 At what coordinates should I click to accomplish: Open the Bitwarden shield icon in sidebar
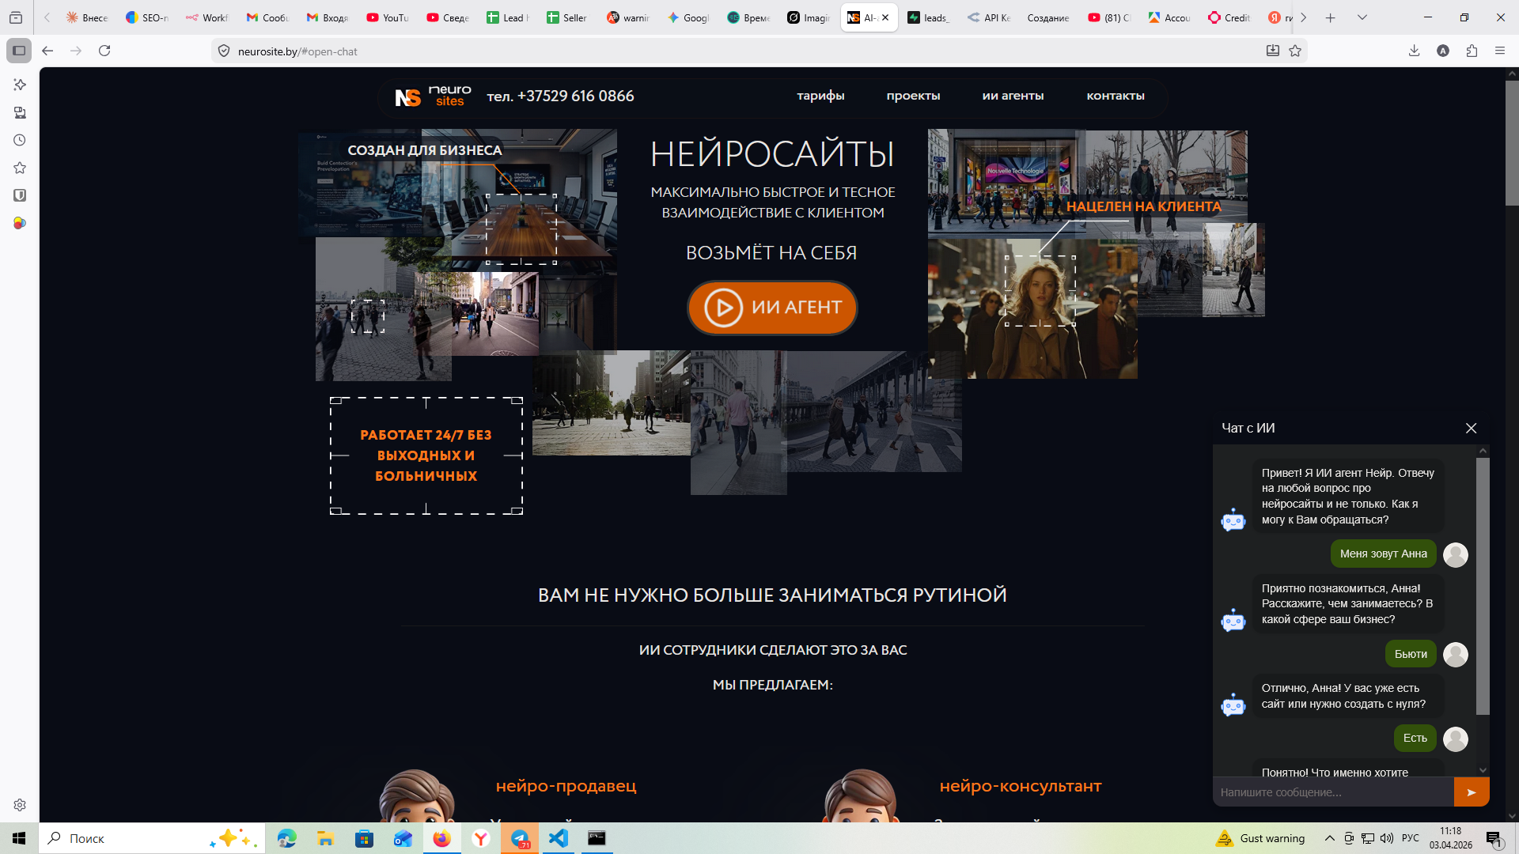(19, 195)
